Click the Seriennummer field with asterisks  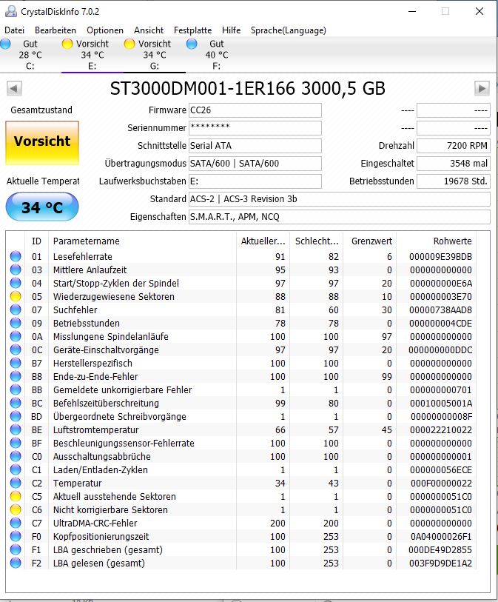255,128
